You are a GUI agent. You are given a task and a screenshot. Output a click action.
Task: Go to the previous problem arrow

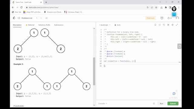click(37, 18)
